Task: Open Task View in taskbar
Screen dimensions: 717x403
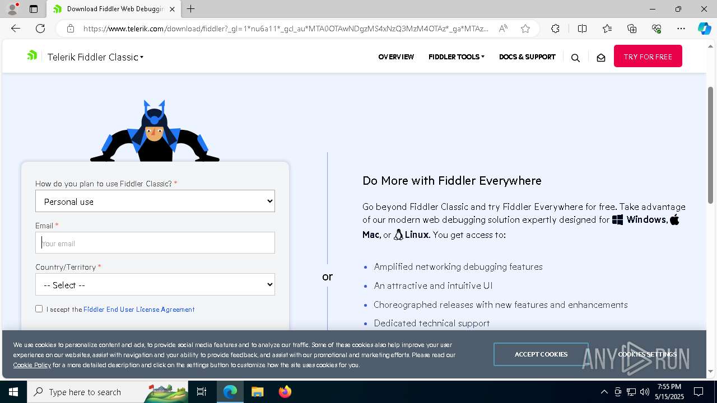Action: click(x=202, y=392)
